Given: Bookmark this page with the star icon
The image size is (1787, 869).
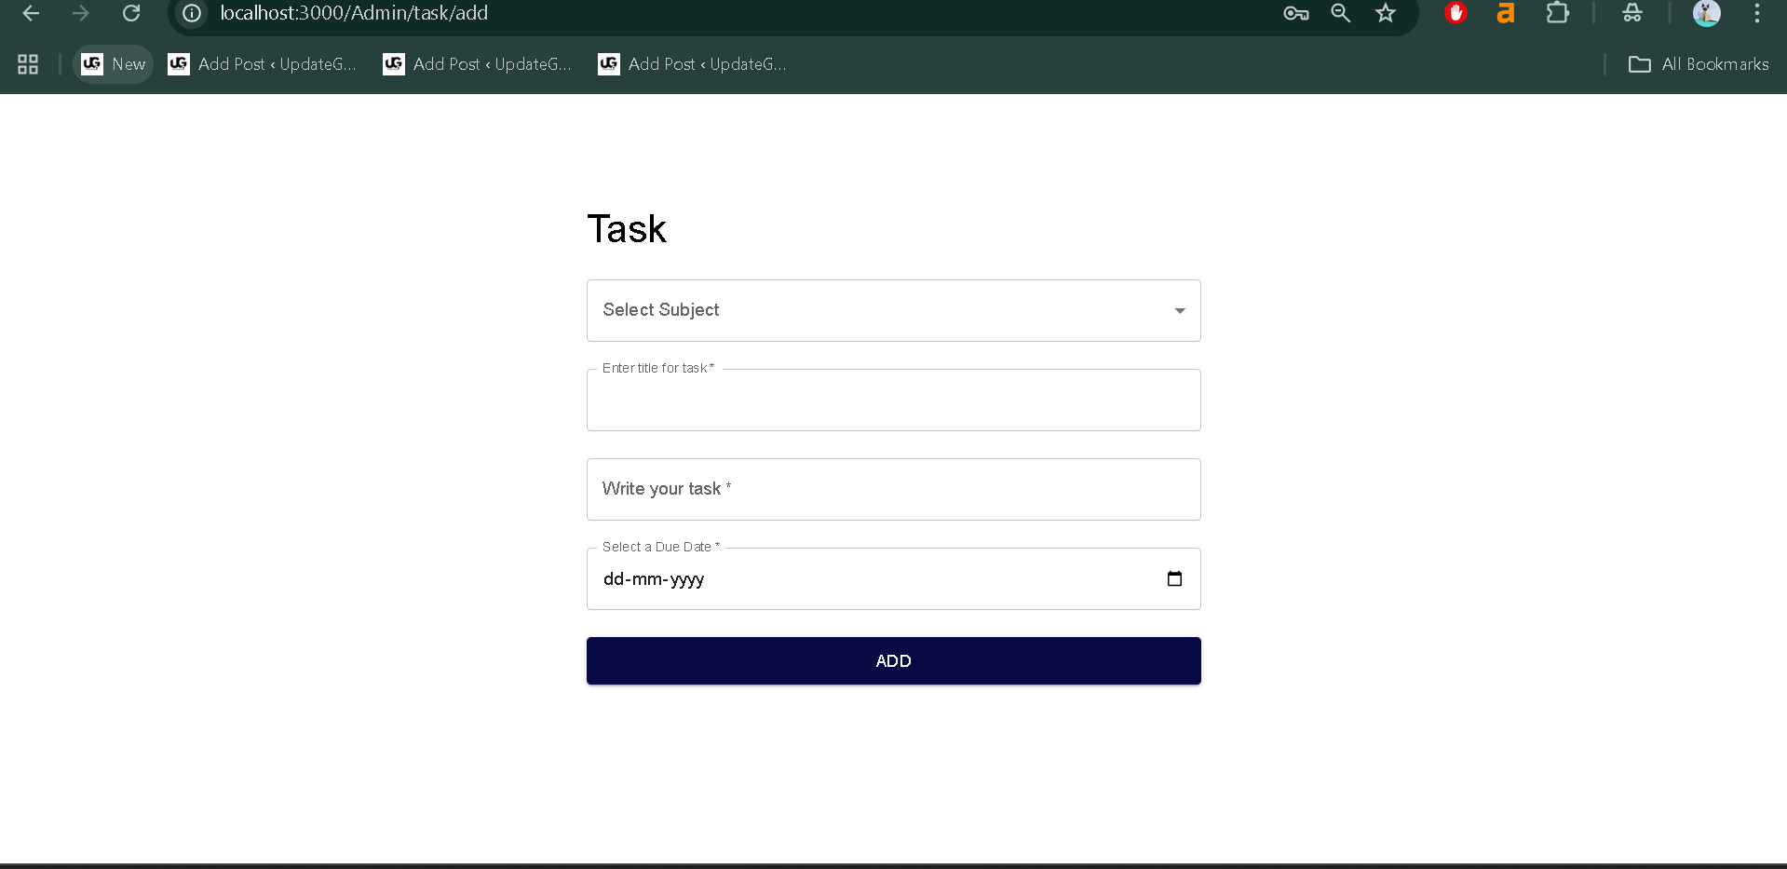Looking at the screenshot, I should 1386,13.
